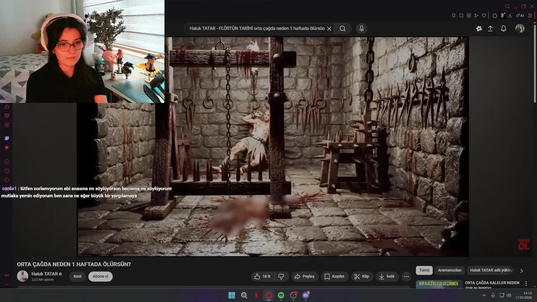Create a clip with Klip button
The width and height of the screenshot is (537, 302).
[362, 276]
